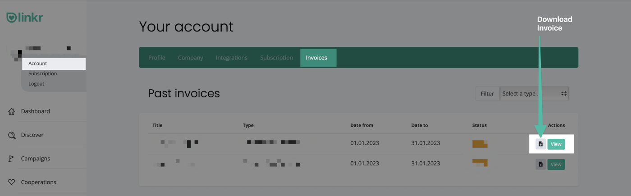
Task: Open Subscription from the user menu
Action: (43, 73)
